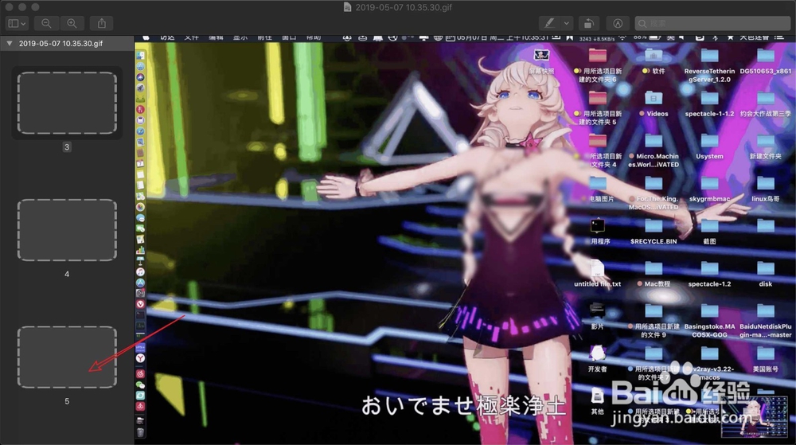Viewport: 796px width, 445px height.
Task: Select frame thumbnail 4 in sidebar
Action: (x=67, y=230)
